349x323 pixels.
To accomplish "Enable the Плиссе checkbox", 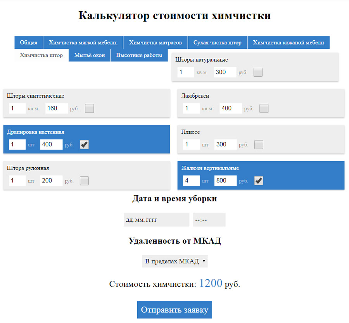I will pyautogui.click(x=258, y=144).
